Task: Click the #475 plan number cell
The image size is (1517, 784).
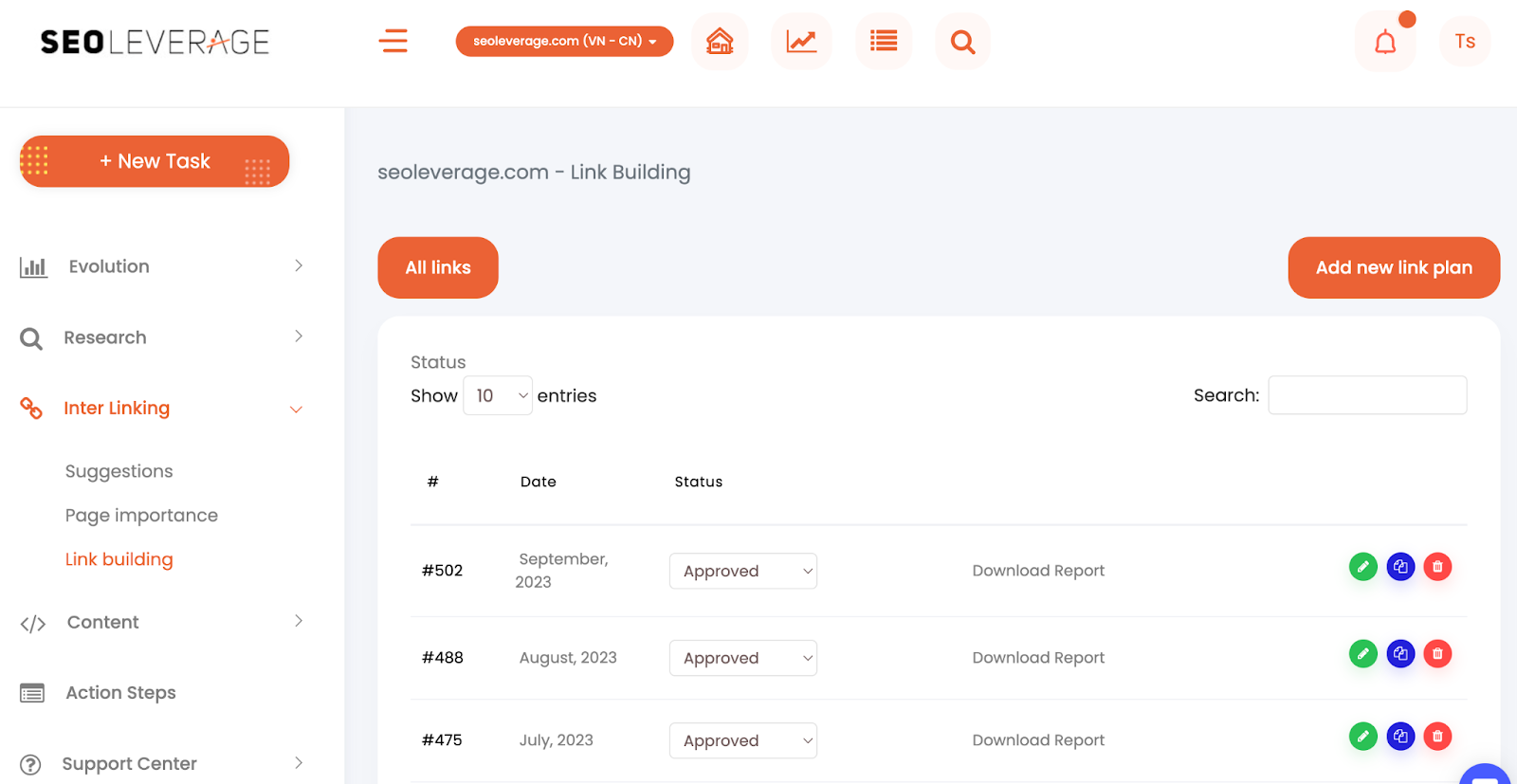Action: pyautogui.click(x=442, y=740)
